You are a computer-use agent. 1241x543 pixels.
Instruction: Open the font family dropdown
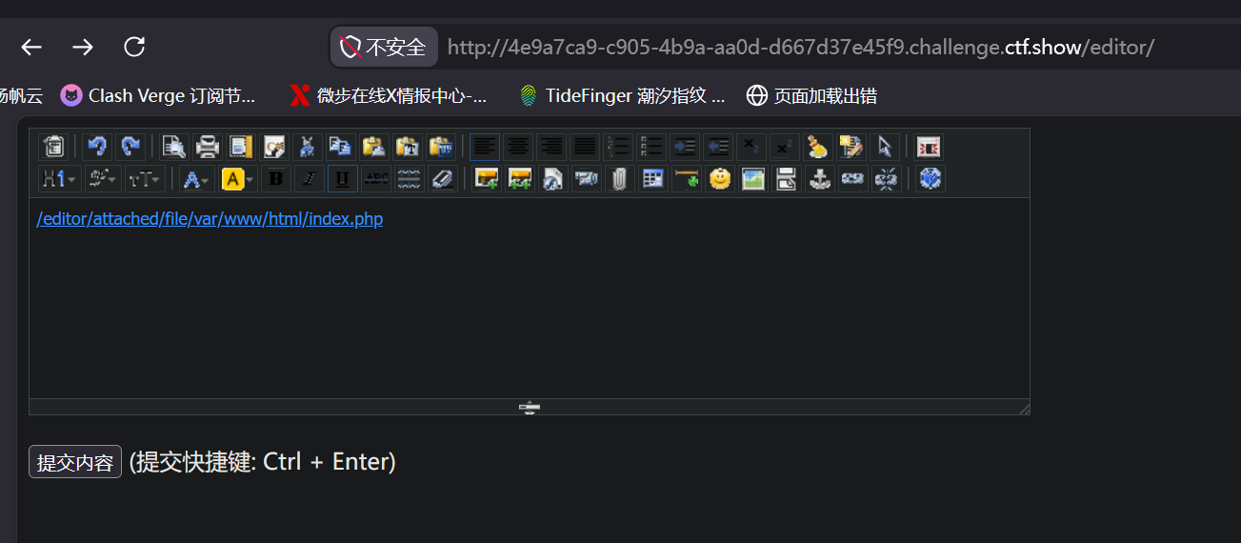102,179
